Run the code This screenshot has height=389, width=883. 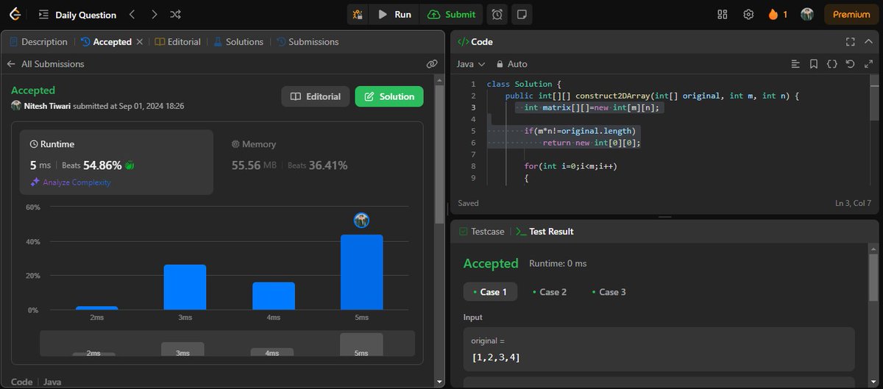(394, 14)
